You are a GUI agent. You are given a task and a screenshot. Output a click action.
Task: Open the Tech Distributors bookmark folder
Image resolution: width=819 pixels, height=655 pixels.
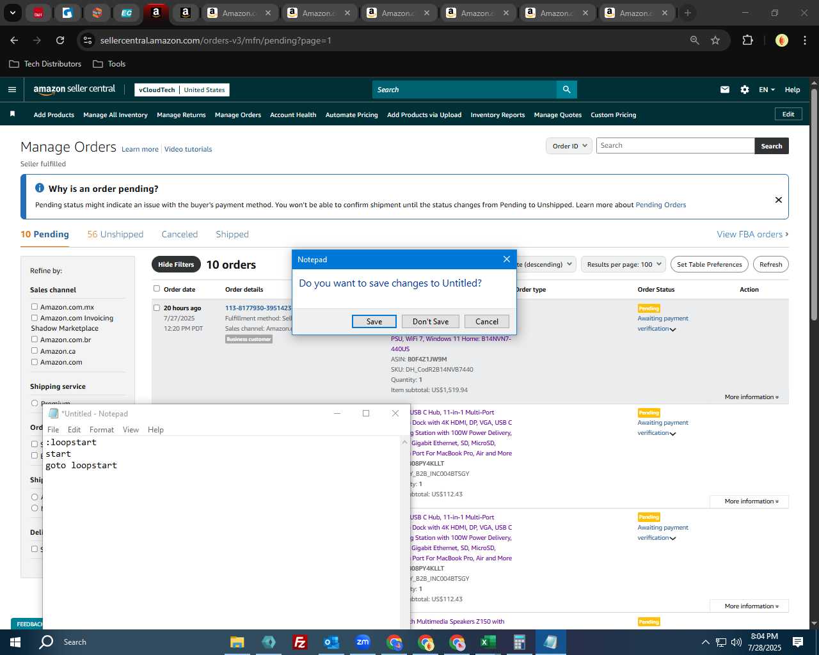click(x=45, y=64)
